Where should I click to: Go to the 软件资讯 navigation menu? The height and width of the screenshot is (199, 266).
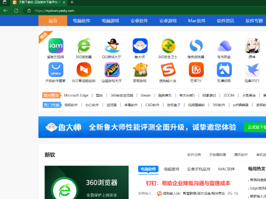(226, 21)
